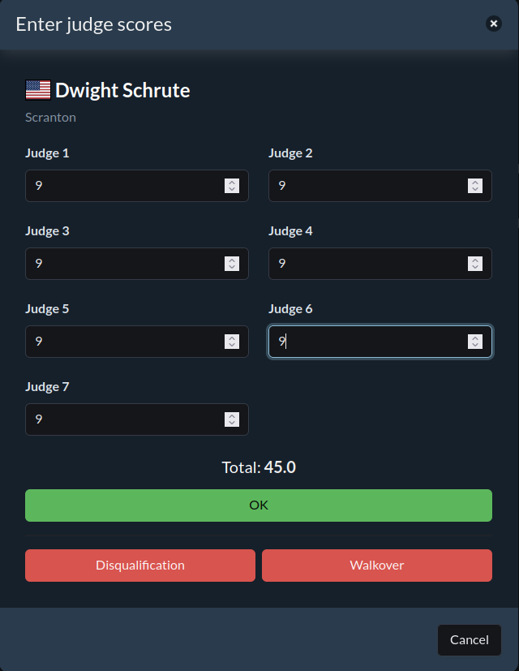The height and width of the screenshot is (671, 519).
Task: Click the Judge 7 spinner arrows
Action: tap(232, 419)
